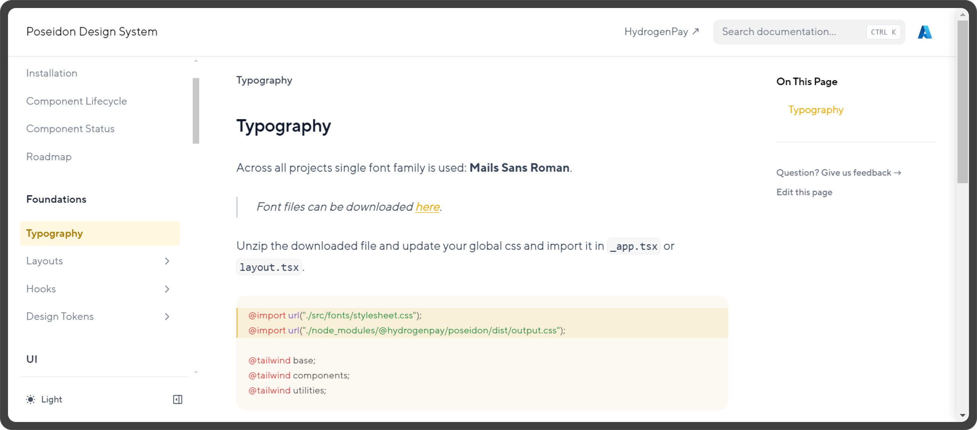This screenshot has width=977, height=430.
Task: Jump to Typography in On This Page
Action: 816,110
